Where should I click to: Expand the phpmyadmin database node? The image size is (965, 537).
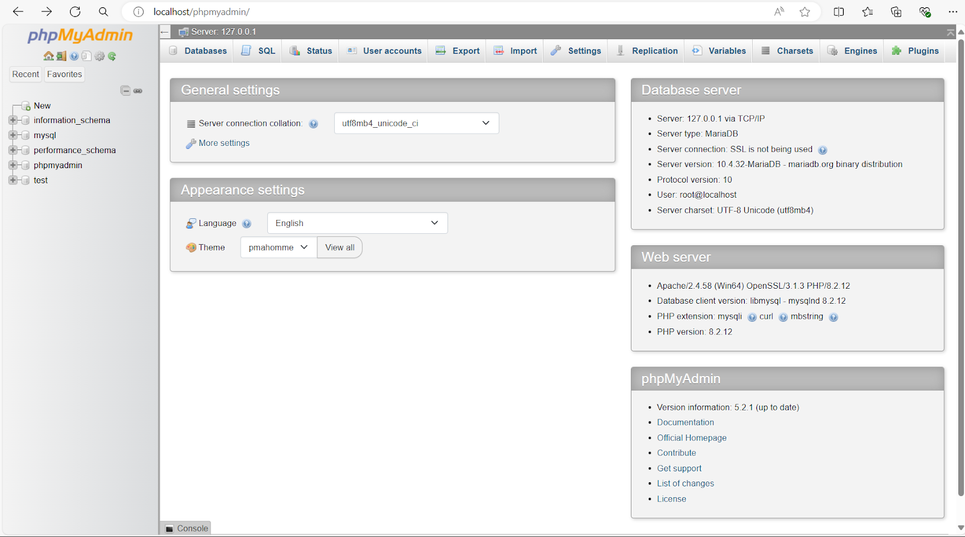13,165
